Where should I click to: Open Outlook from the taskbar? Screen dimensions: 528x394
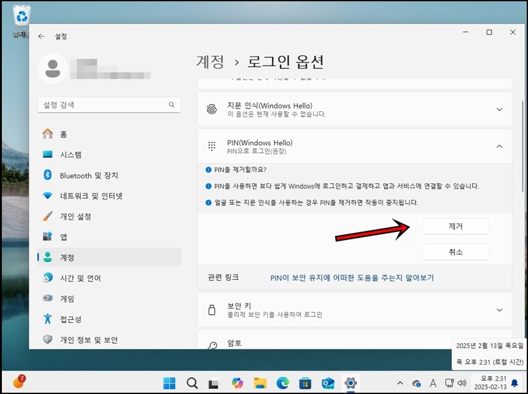click(x=328, y=383)
